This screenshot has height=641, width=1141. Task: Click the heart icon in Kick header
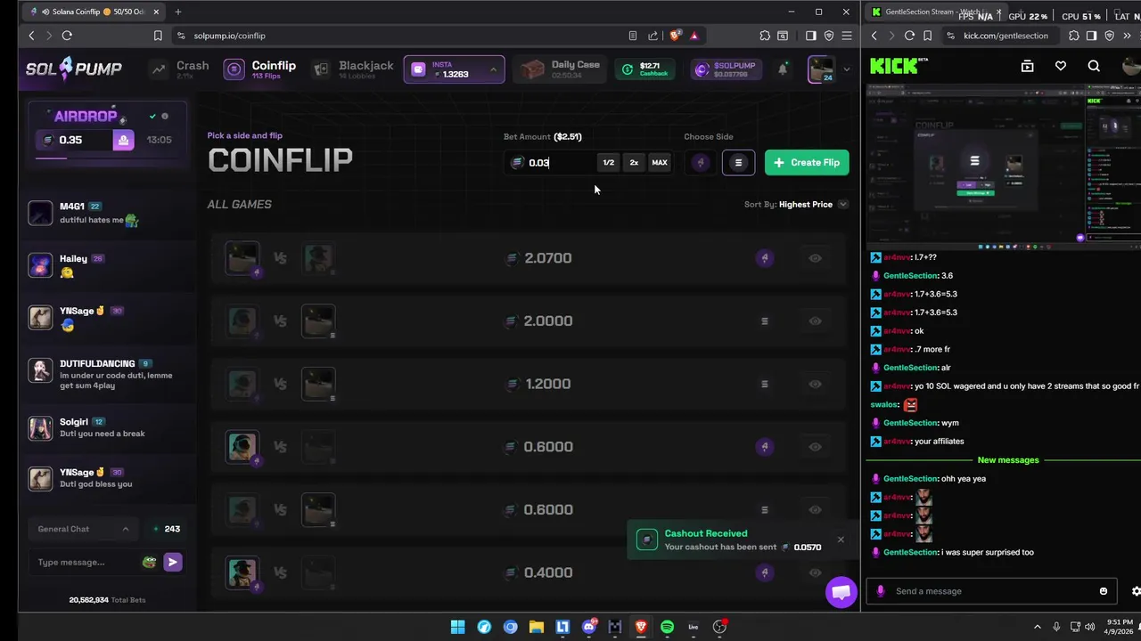[1061, 66]
